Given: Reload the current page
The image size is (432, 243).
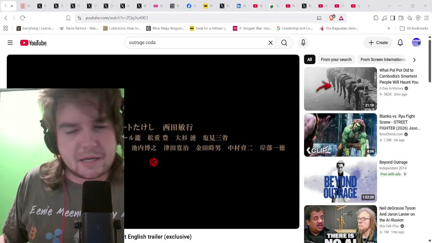Looking at the screenshot, I should click(23, 18).
